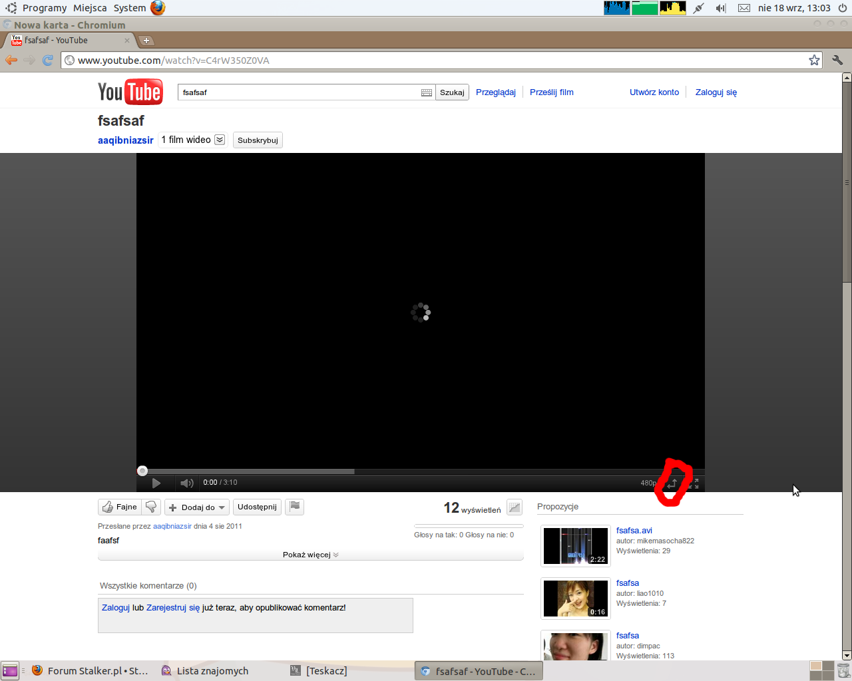The width and height of the screenshot is (852, 681).
Task: Open the fsafsa.avi video thumbnail
Action: point(576,546)
